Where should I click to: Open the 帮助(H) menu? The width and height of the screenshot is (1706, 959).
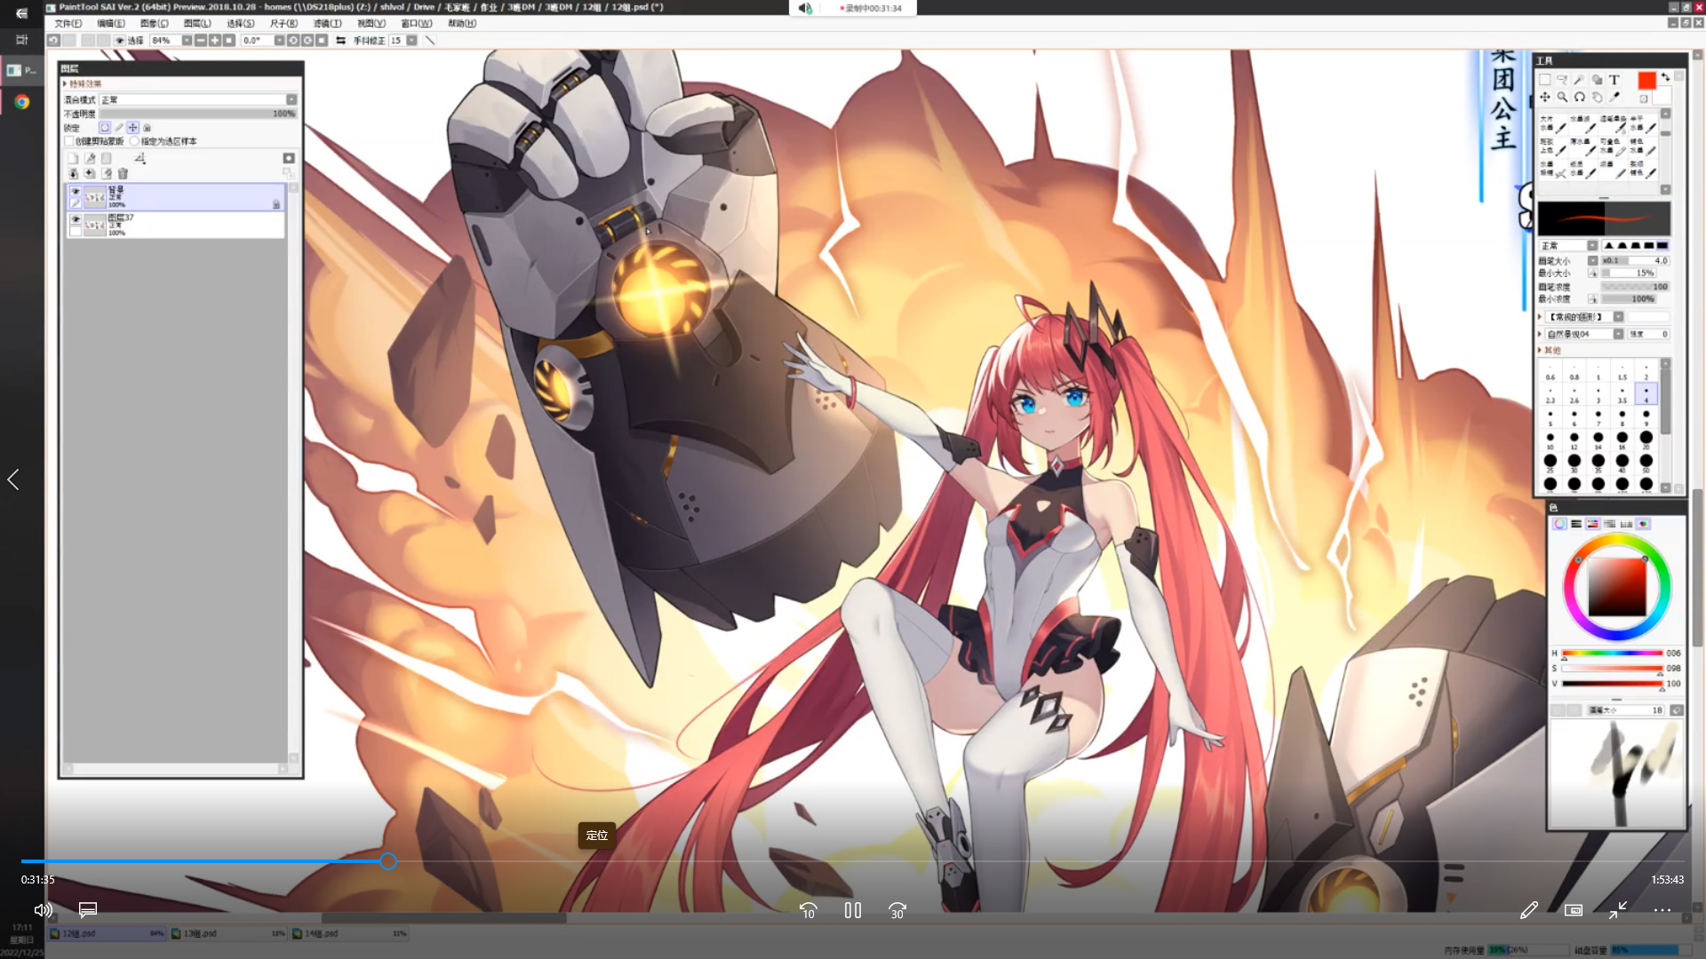(462, 23)
